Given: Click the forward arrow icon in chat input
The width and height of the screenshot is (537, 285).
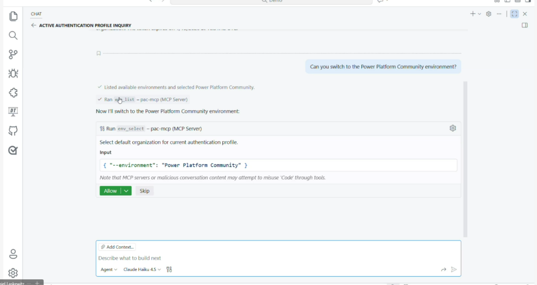Looking at the screenshot, I should pyautogui.click(x=444, y=270).
